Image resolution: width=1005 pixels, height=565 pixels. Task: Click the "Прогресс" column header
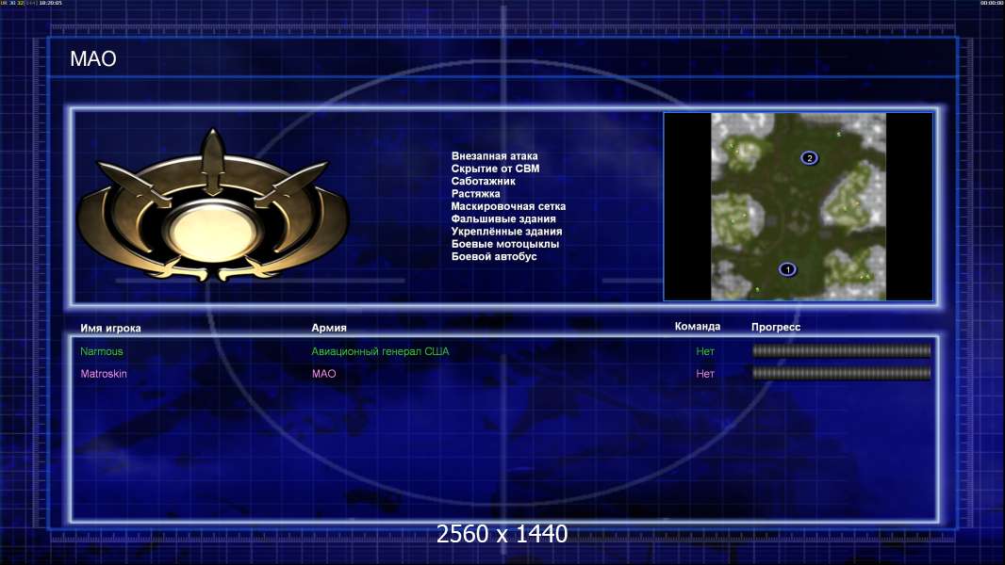pos(776,327)
